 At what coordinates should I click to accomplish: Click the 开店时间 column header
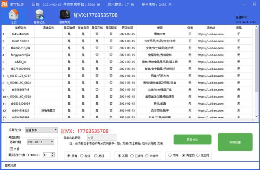(127, 28)
